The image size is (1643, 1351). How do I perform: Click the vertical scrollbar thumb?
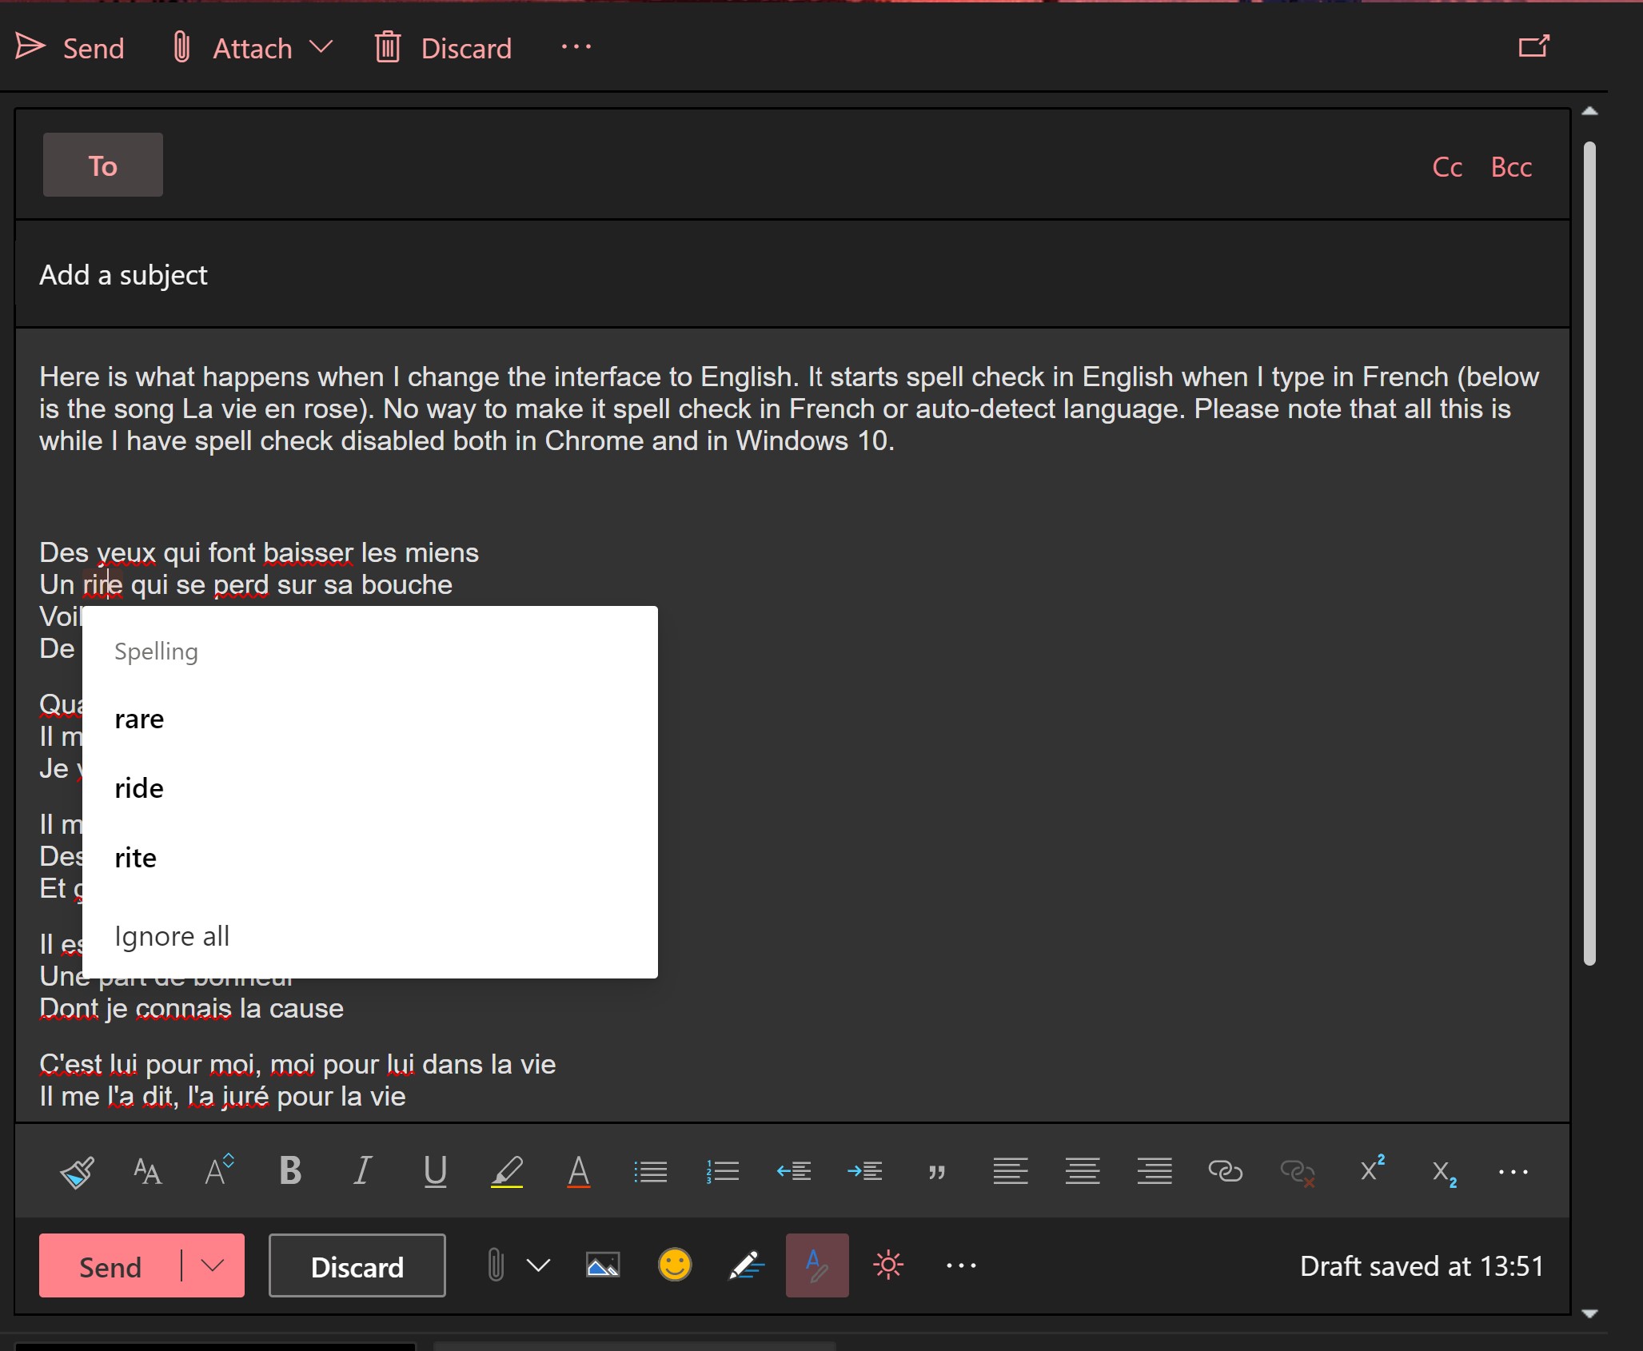1589,553
